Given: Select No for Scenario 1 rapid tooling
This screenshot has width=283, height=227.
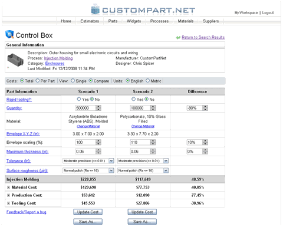Looking at the screenshot, I should tap(92, 99).
